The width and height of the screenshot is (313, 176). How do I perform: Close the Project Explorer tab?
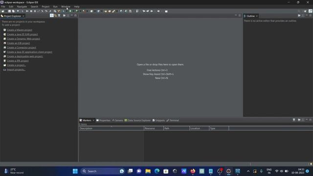pos(23,16)
